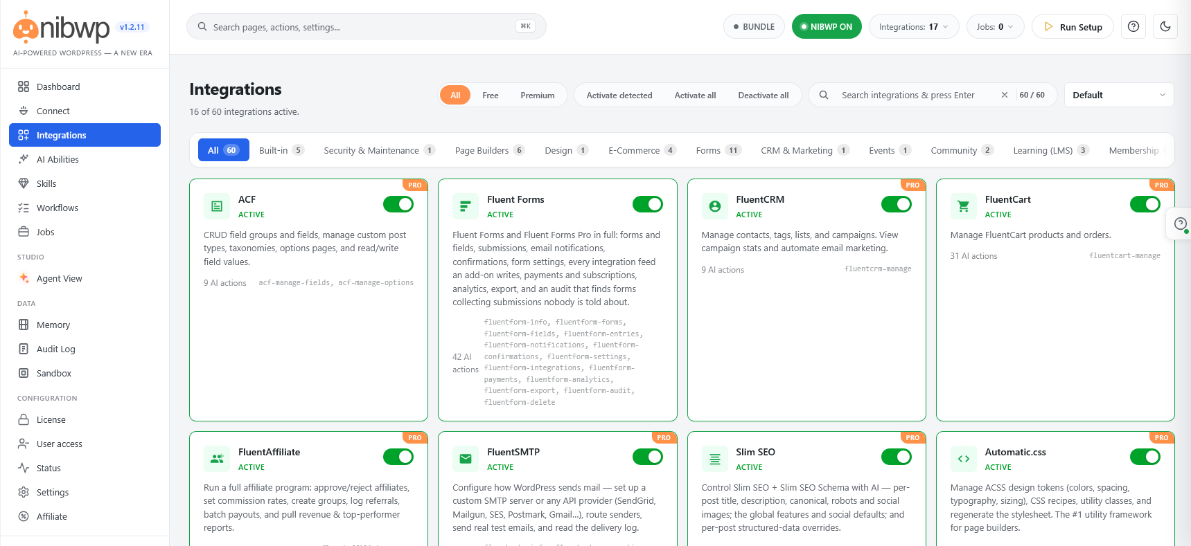
Task: Disable the Slim SEO toggle
Action: pyautogui.click(x=897, y=457)
